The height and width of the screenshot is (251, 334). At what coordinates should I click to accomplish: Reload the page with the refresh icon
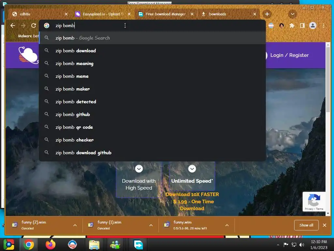(x=34, y=25)
